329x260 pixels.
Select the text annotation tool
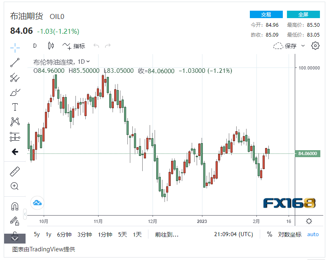coord(15,107)
